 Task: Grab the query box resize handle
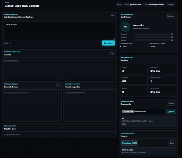(114, 39)
